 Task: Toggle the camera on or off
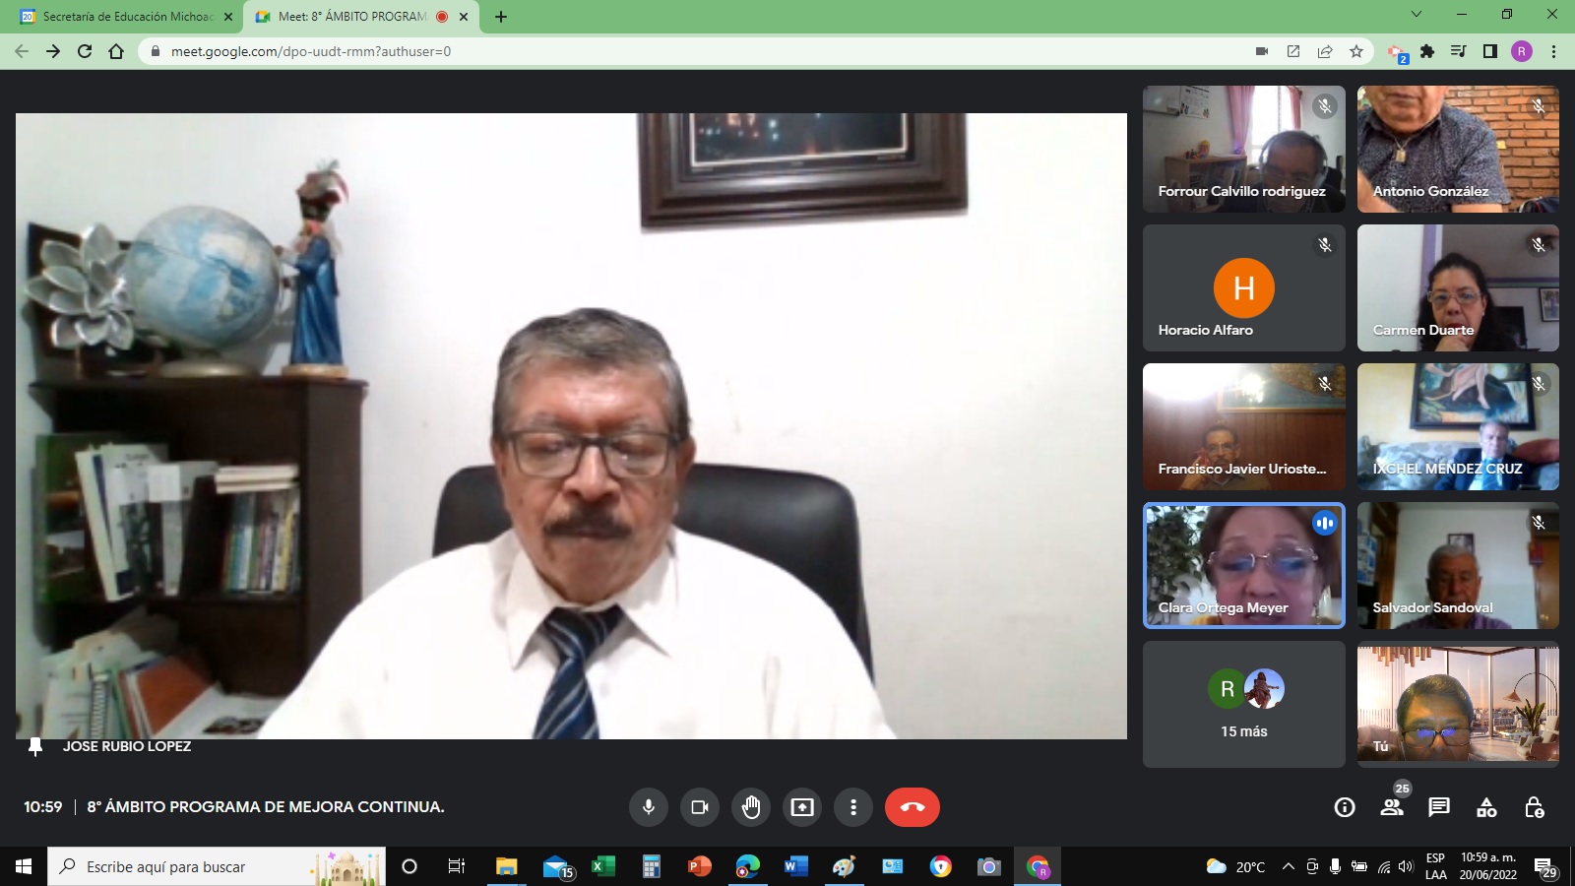[x=700, y=807]
